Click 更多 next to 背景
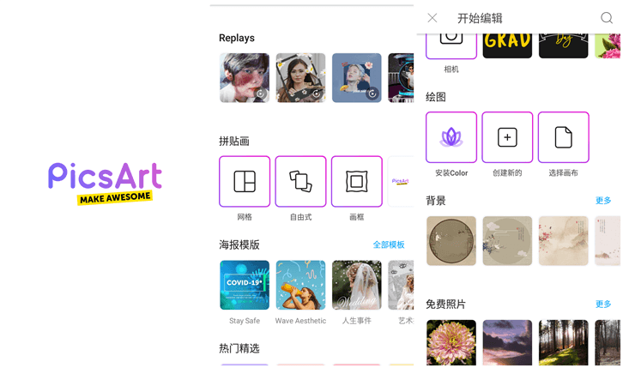This screenshot has height=368, width=623. point(603,201)
